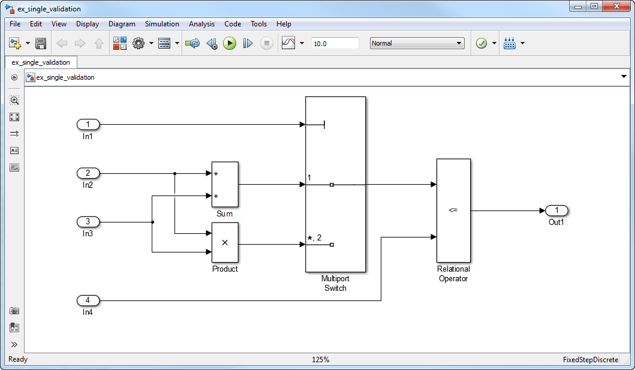Select the Image insertion tool

(14, 167)
